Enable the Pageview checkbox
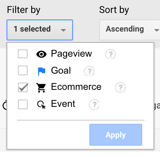 [23, 54]
